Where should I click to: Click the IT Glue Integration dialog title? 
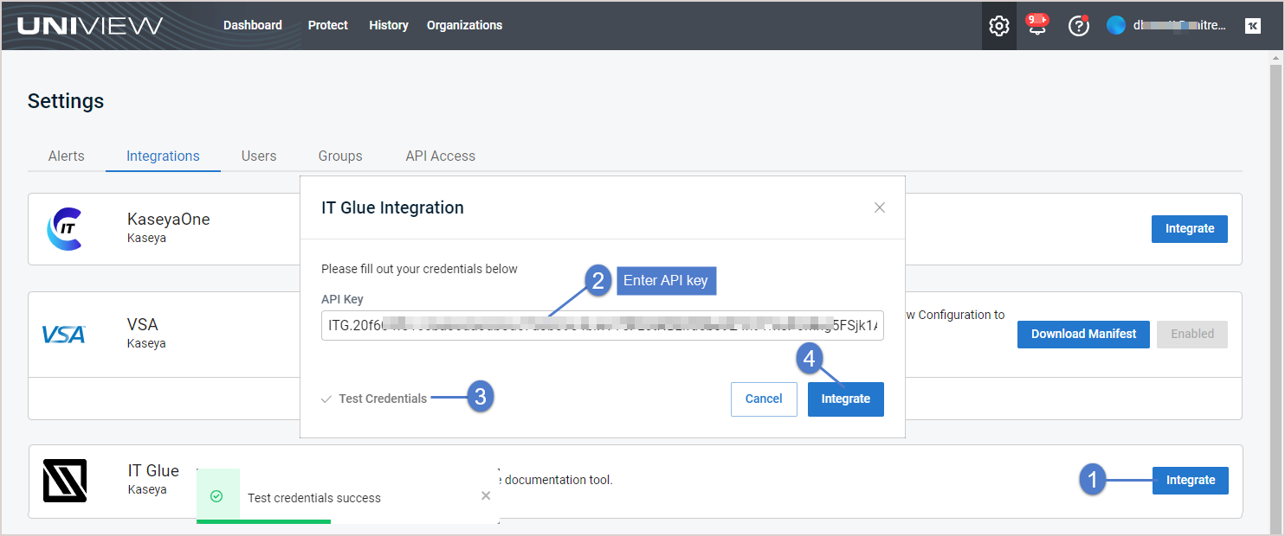392,207
